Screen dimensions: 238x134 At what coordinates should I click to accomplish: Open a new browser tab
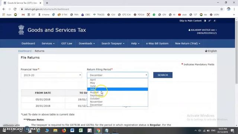[47, 3]
